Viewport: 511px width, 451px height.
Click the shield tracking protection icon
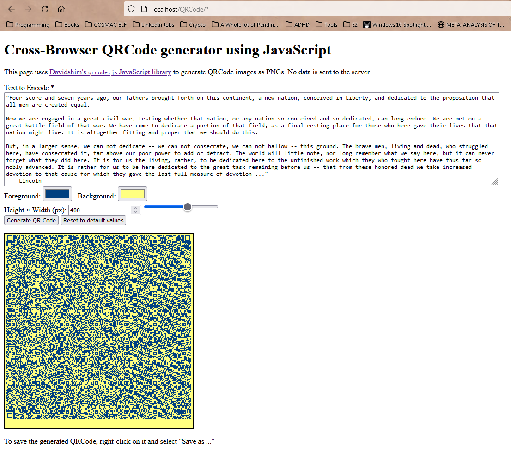click(x=131, y=9)
